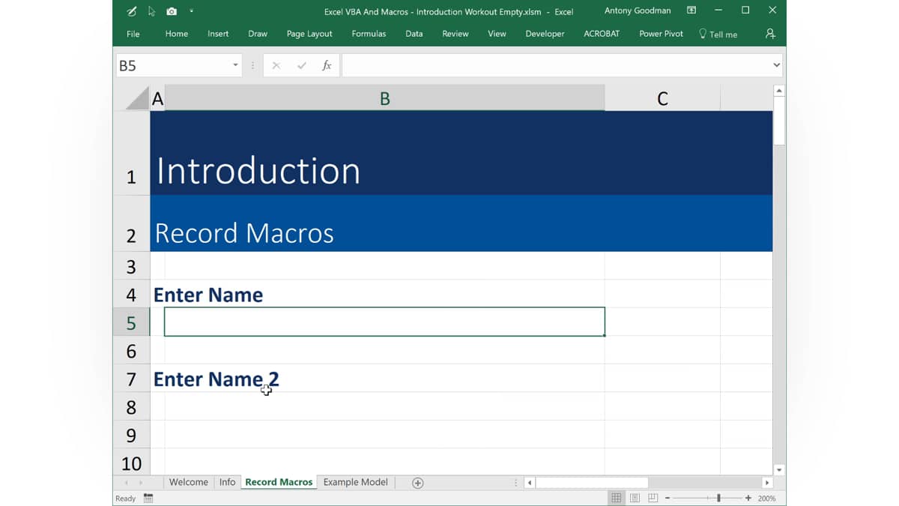
Task: Open the Draw ribbon tab
Action: click(258, 34)
